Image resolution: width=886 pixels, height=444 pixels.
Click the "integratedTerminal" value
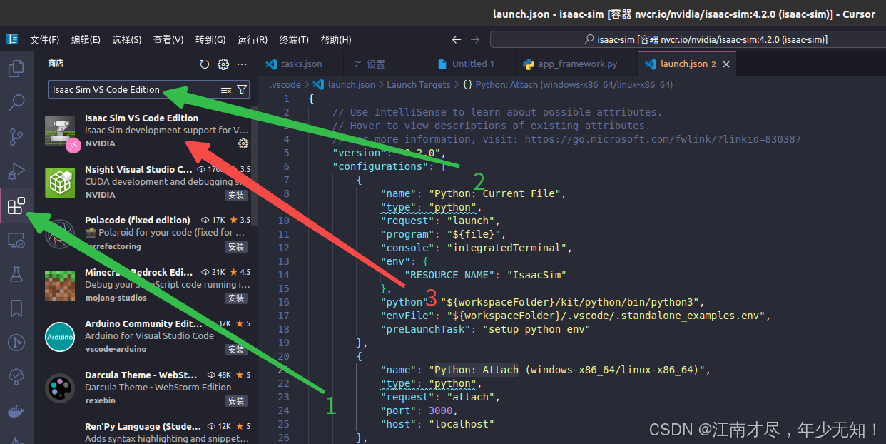point(507,248)
